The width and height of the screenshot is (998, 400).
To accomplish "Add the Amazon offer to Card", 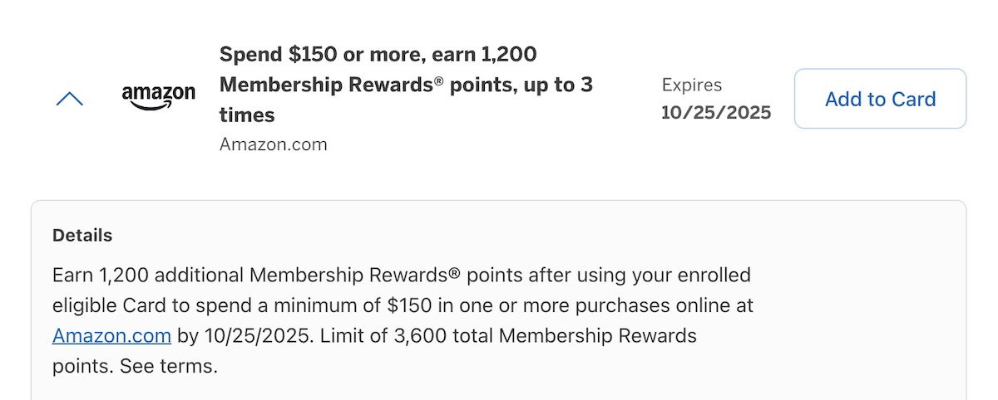I will [880, 99].
